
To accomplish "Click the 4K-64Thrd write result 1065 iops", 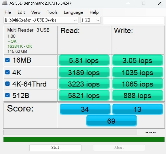I will pyautogui.click(x=138, y=84).
